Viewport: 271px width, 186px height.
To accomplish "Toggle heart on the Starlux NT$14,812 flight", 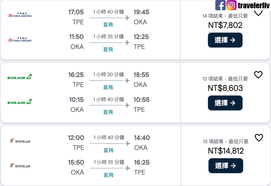I will pos(259,138).
